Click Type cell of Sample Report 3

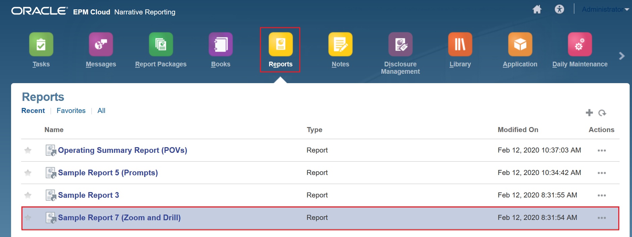pyautogui.click(x=317, y=195)
